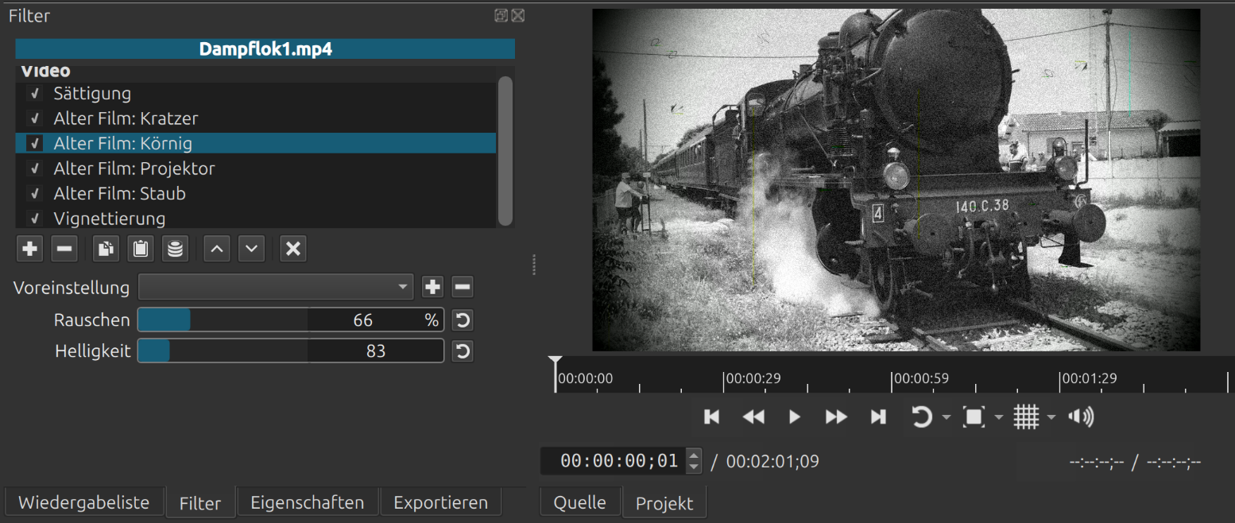This screenshot has width=1235, height=523.
Task: Reset Rauschen value to default
Action: (x=463, y=320)
